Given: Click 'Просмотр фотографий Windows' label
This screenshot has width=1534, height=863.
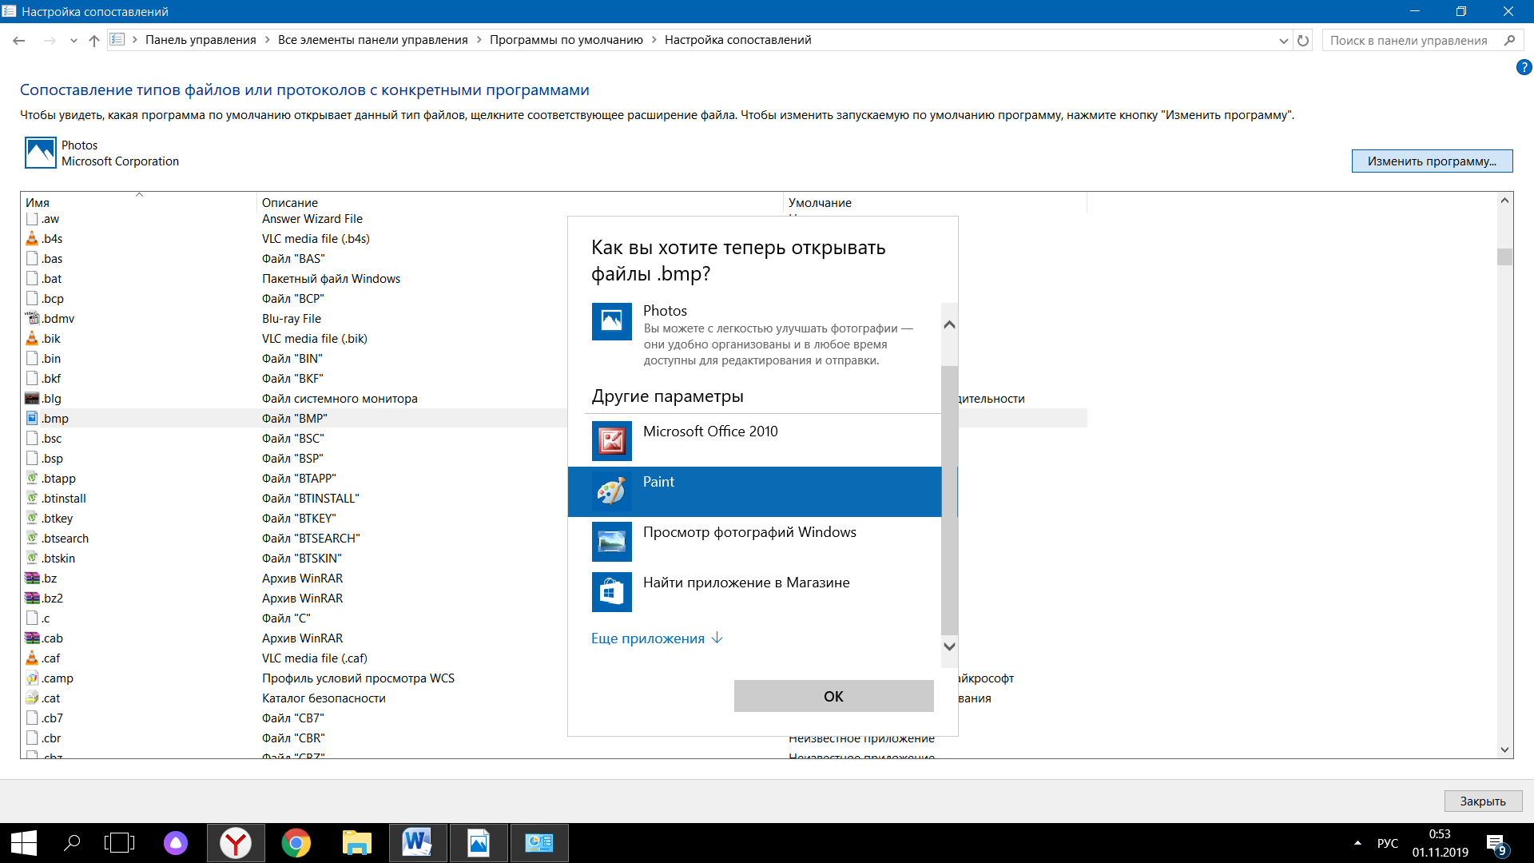Looking at the screenshot, I should 749,532.
